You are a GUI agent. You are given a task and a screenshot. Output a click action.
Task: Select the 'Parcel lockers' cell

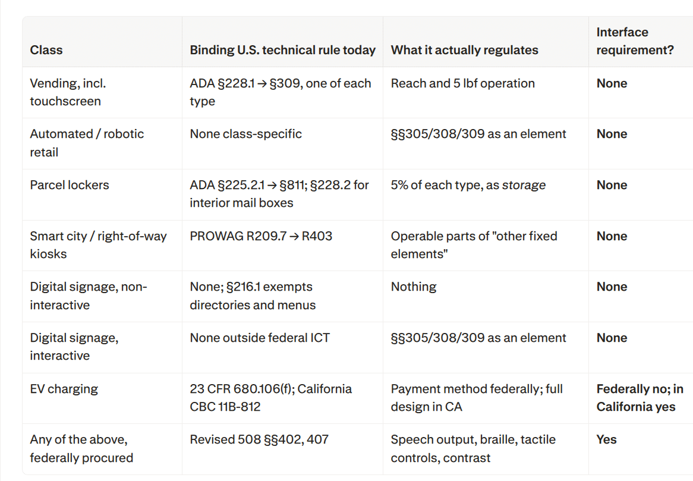(70, 185)
